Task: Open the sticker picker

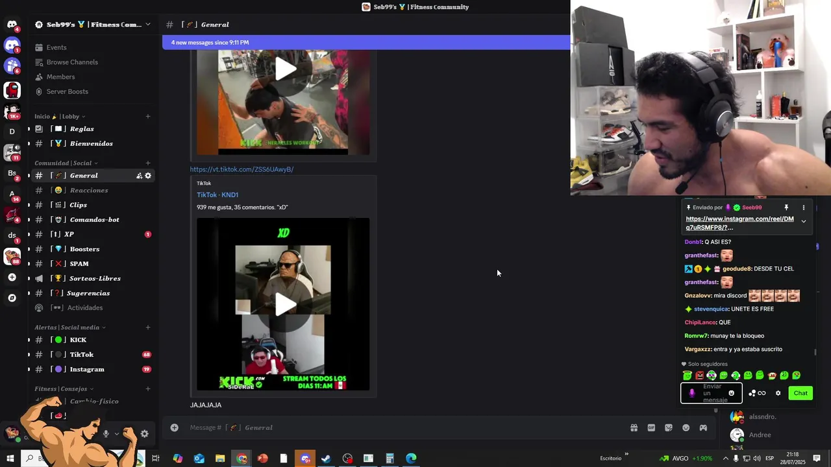Action: pyautogui.click(x=668, y=427)
